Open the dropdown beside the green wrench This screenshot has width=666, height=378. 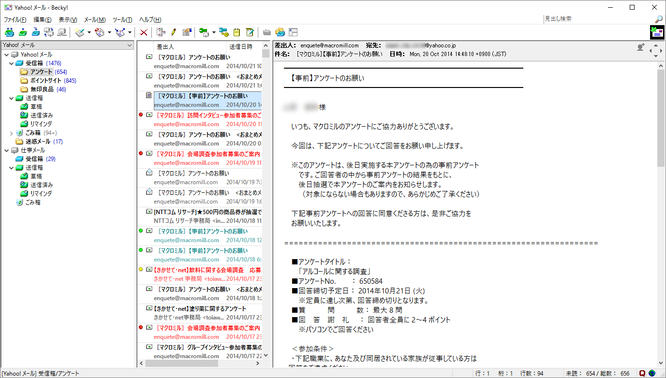[x=213, y=32]
